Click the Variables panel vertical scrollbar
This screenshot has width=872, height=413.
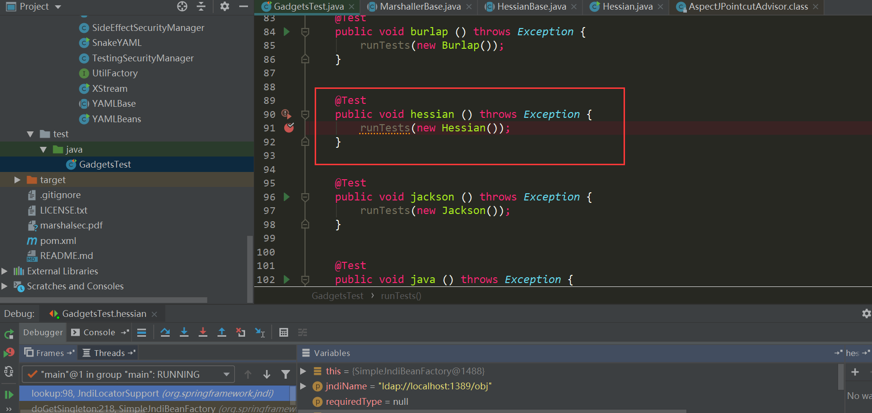click(x=841, y=377)
